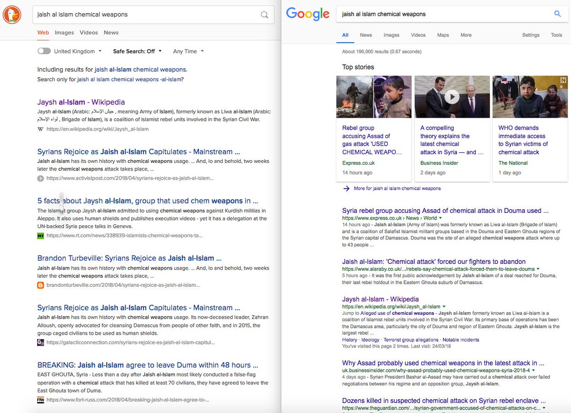
Task: Open the Safe Search: Off dropdown
Action: point(137,51)
